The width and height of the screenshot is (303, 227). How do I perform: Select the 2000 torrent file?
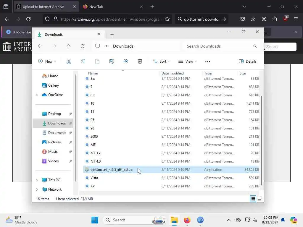171,137
